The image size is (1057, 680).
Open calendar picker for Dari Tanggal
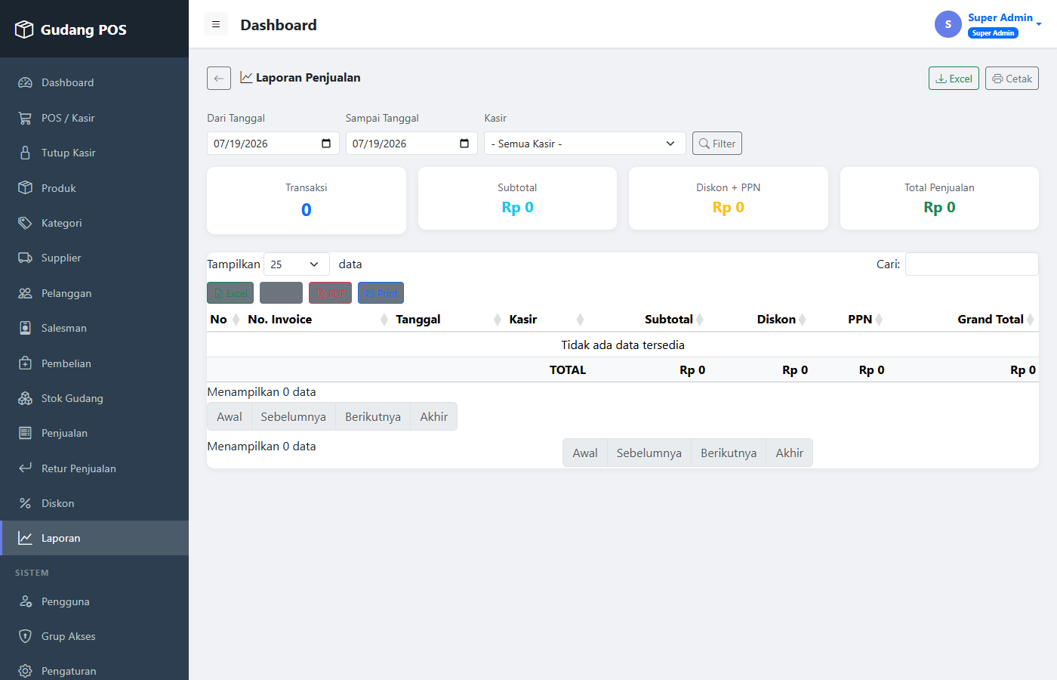tap(326, 144)
